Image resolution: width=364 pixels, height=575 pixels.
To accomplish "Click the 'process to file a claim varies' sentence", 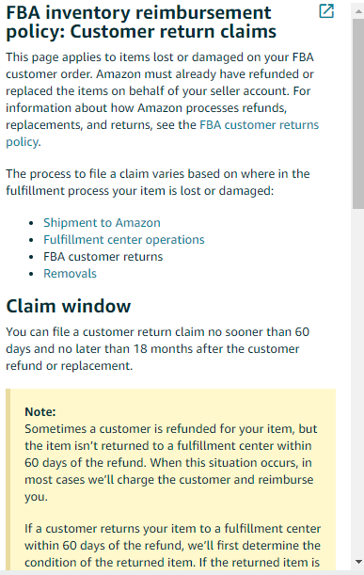I will 158,183.
